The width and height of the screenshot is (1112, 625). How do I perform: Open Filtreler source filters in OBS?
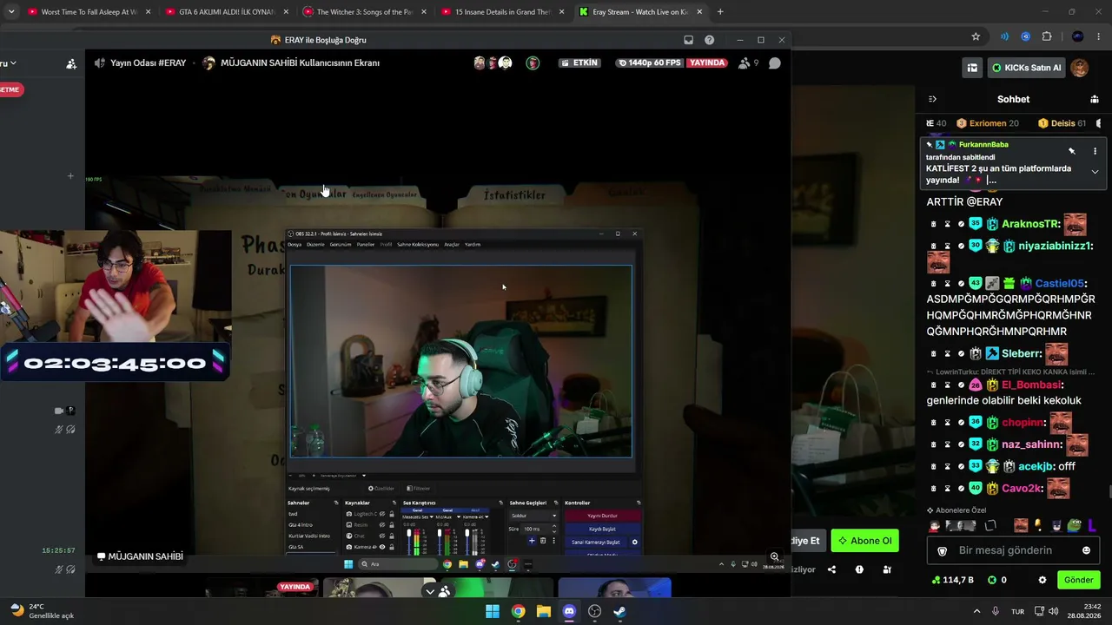pos(419,489)
